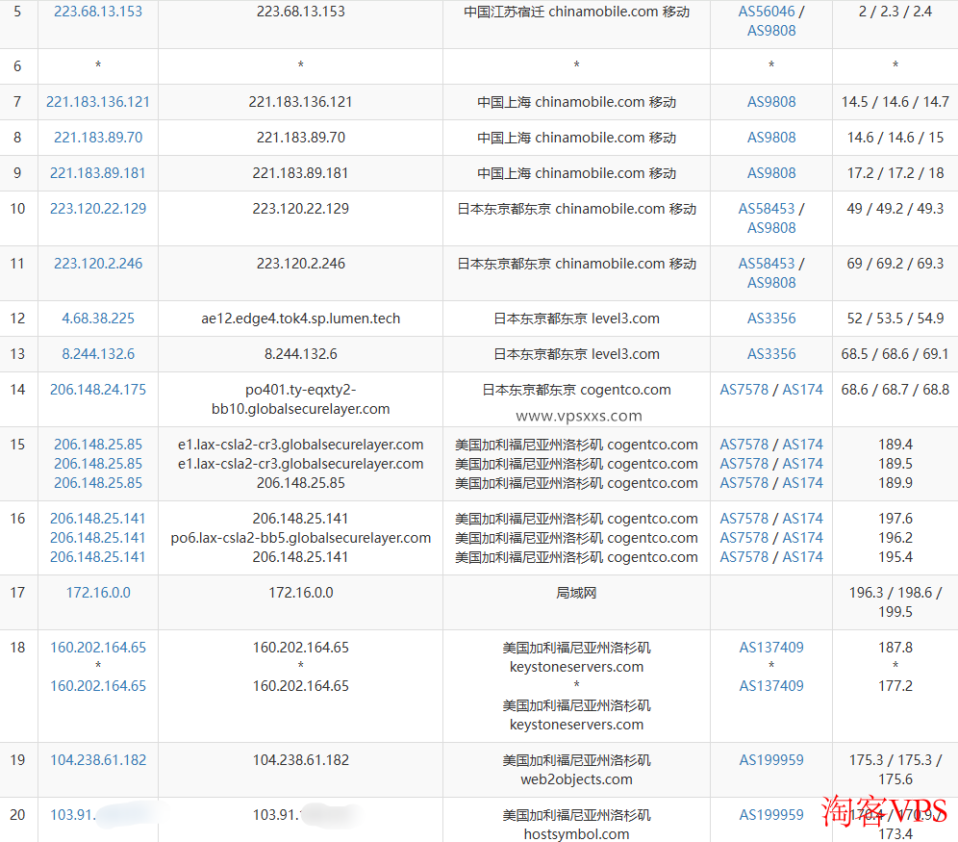Image resolution: width=958 pixels, height=842 pixels.
Task: Click latency value 17.2 / 17.2 / 18
Action: point(895,173)
